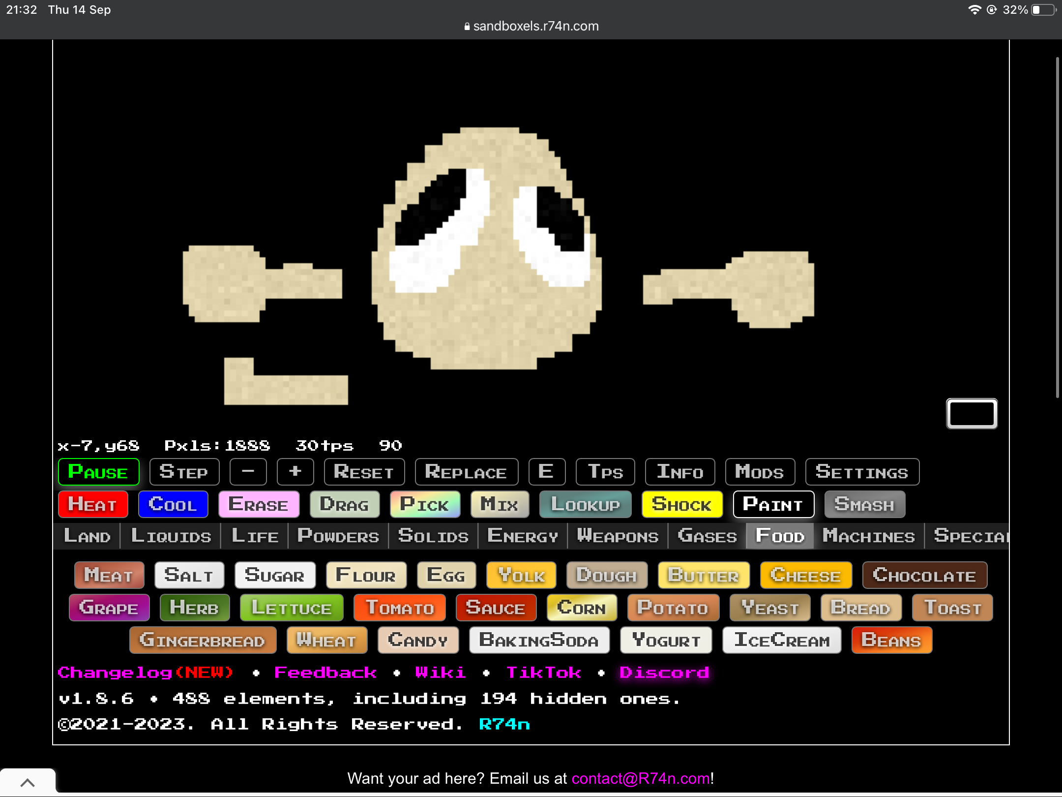Decrease brush size with minus button
The image size is (1062, 797).
click(x=248, y=472)
